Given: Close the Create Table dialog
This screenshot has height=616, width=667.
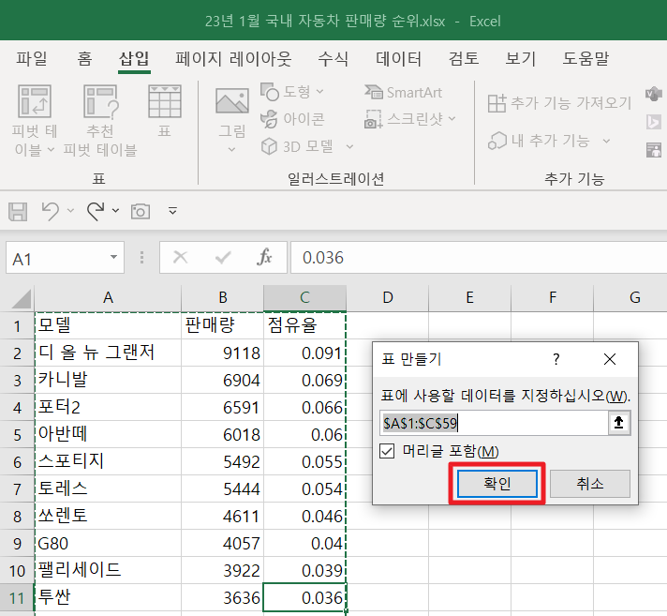Looking at the screenshot, I should (x=610, y=359).
